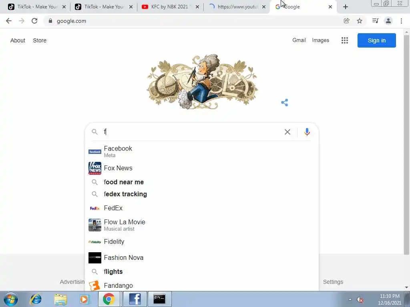Screen dimensions: 410x307
Task: View site info via the lock icon
Action: [x=50, y=21]
